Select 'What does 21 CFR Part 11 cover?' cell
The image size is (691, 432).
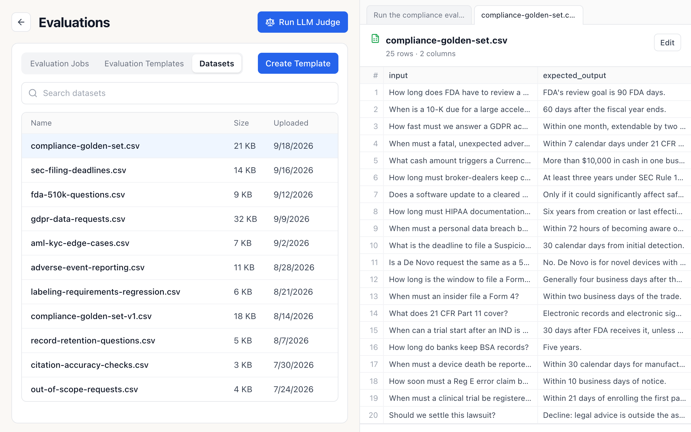pyautogui.click(x=460, y=314)
